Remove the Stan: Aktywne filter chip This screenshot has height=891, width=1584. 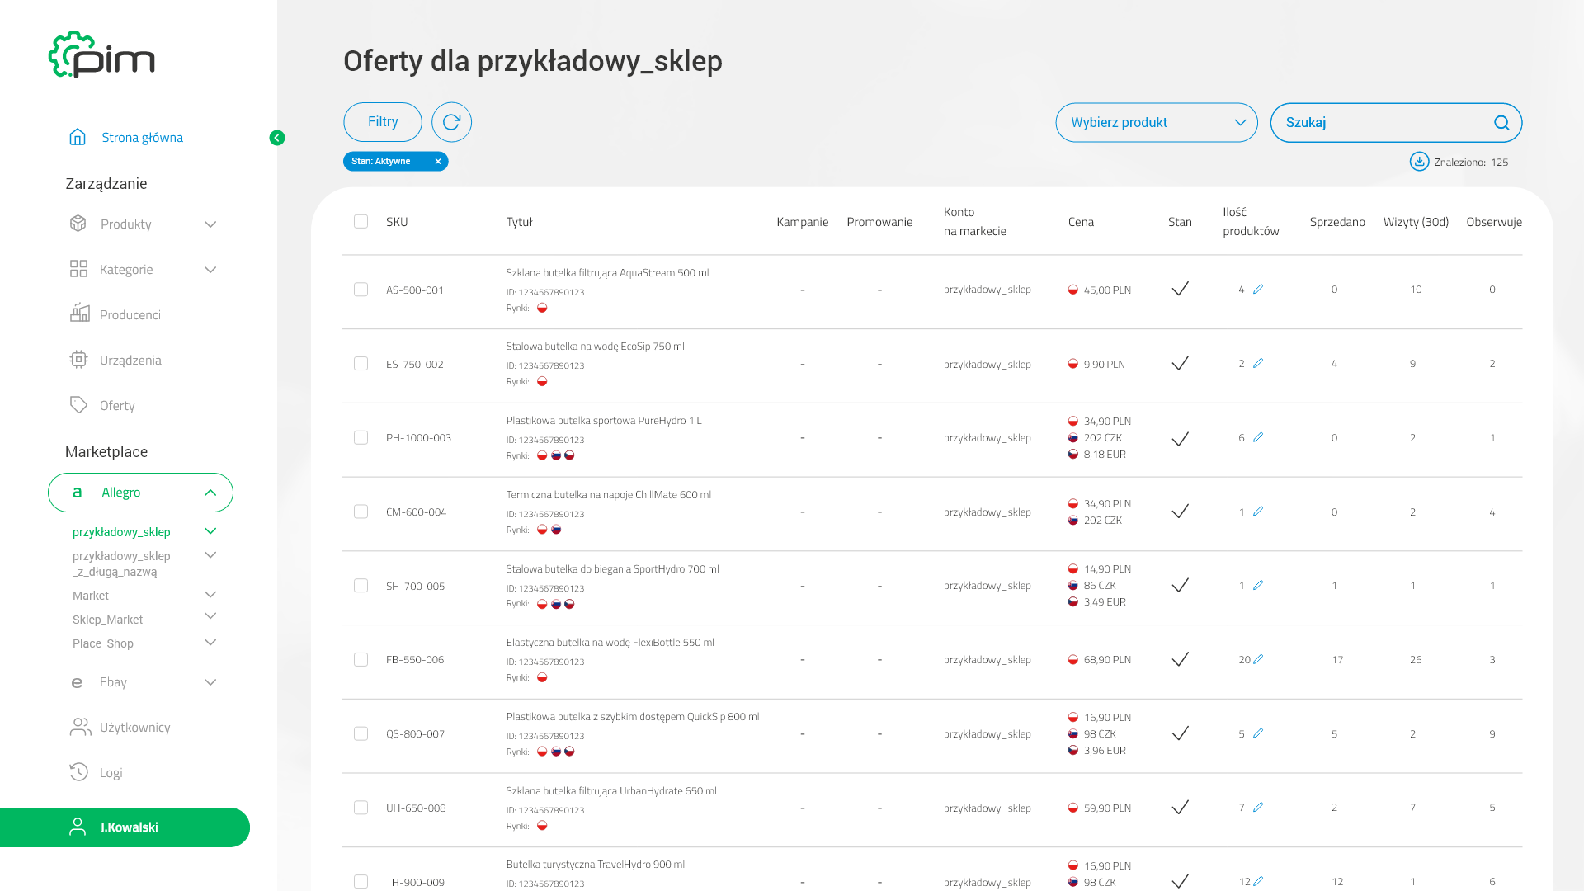point(438,162)
